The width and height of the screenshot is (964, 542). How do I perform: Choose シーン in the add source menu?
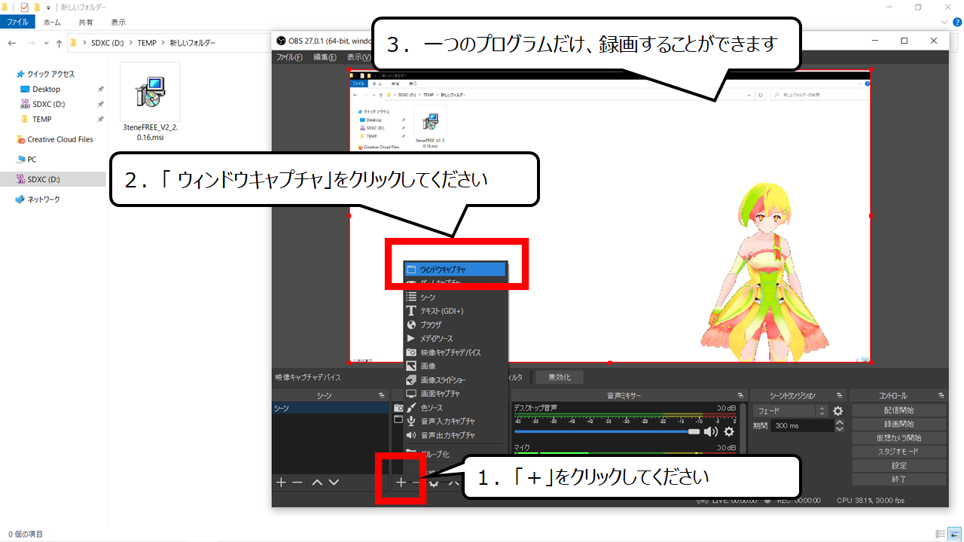(x=455, y=297)
